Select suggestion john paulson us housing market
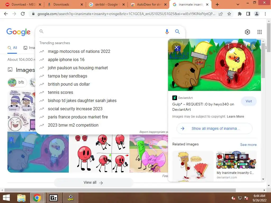 click(x=78, y=68)
